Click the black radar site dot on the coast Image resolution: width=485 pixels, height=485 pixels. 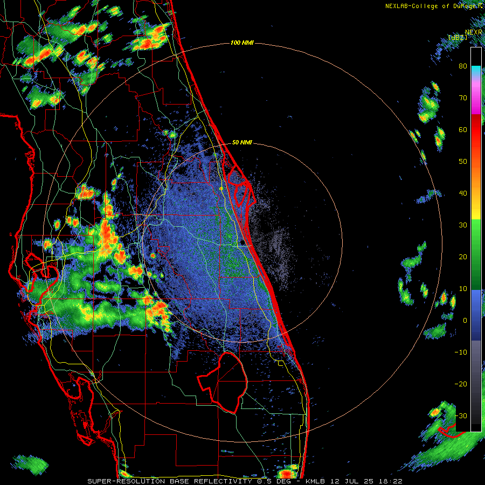[x=242, y=242]
